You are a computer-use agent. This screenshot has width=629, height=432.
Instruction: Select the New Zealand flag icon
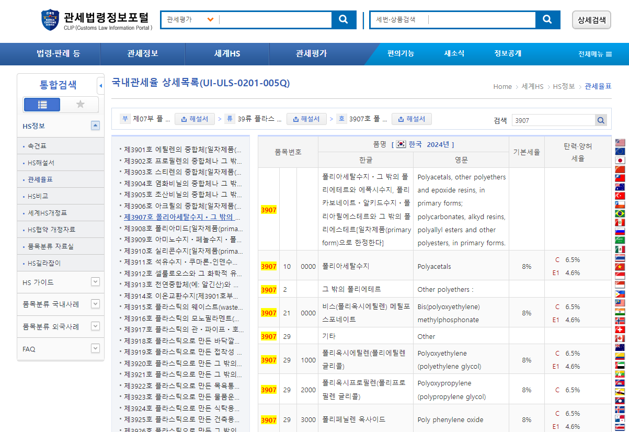coord(620,347)
